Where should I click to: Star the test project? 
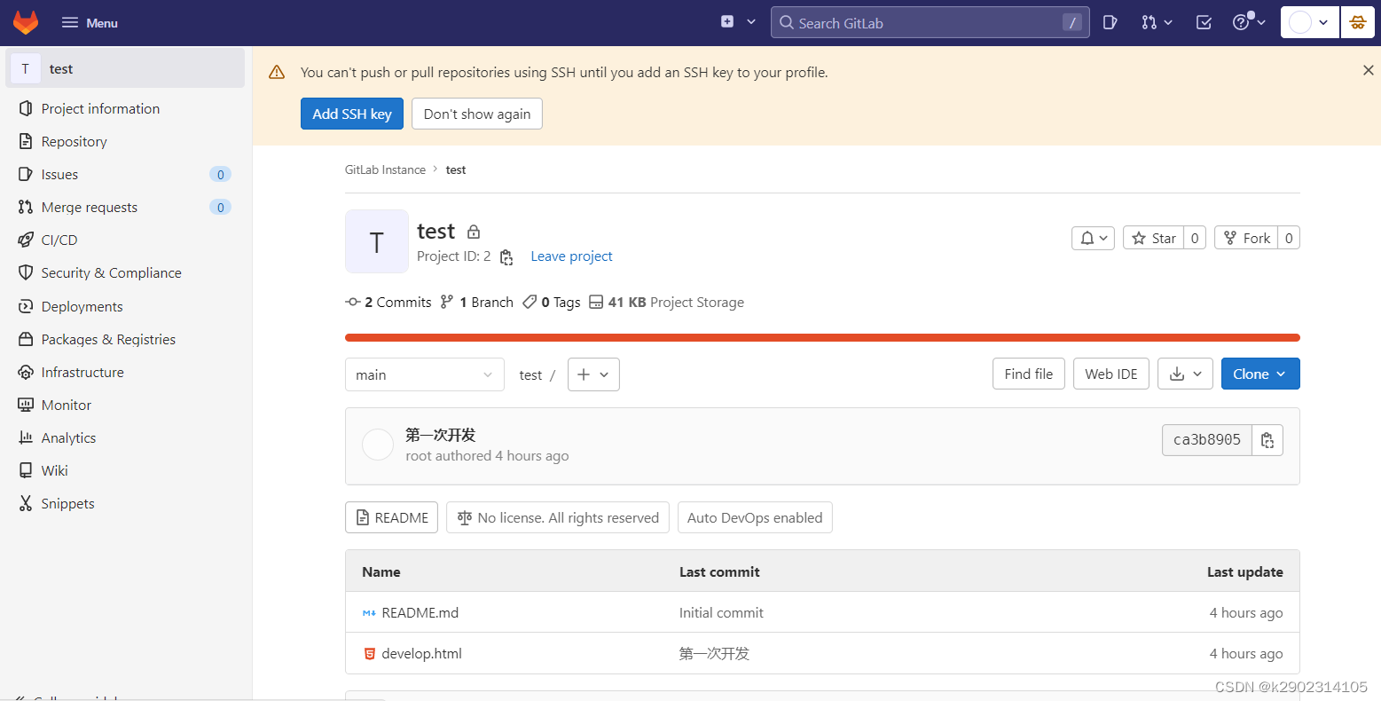pyautogui.click(x=1153, y=238)
